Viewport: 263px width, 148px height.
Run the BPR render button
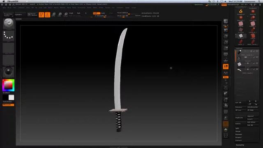pyautogui.click(x=226, y=21)
